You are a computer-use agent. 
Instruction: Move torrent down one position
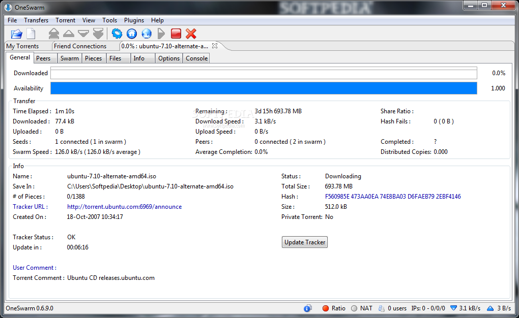click(83, 34)
